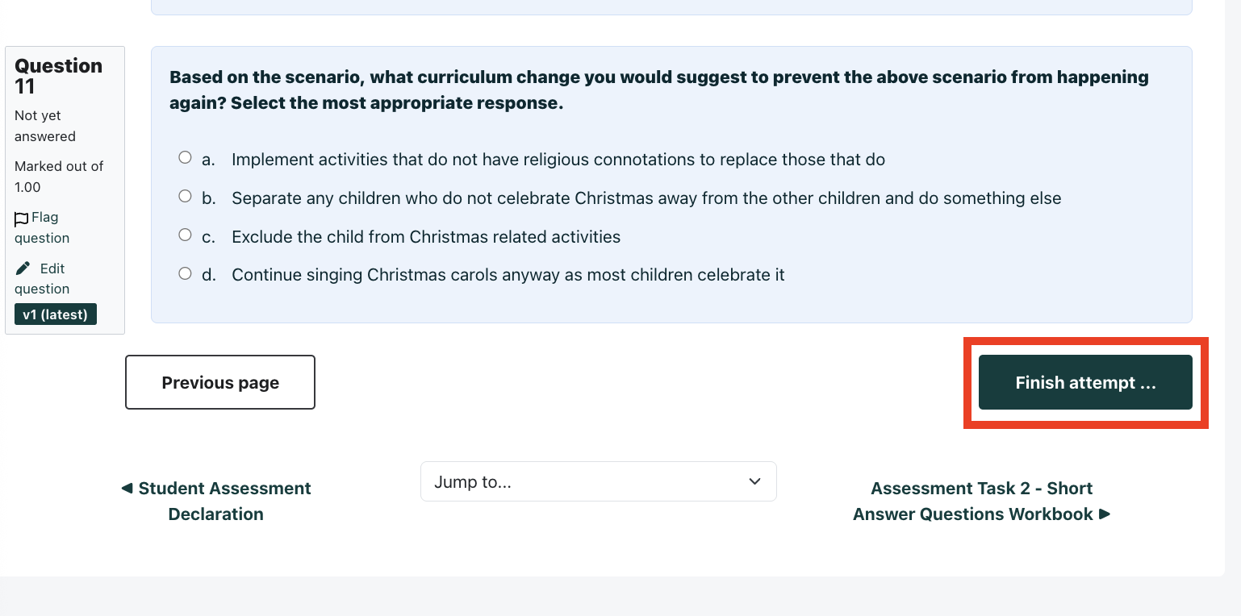Select radio button for option a
The height and width of the screenshot is (616, 1241).
pyautogui.click(x=185, y=158)
